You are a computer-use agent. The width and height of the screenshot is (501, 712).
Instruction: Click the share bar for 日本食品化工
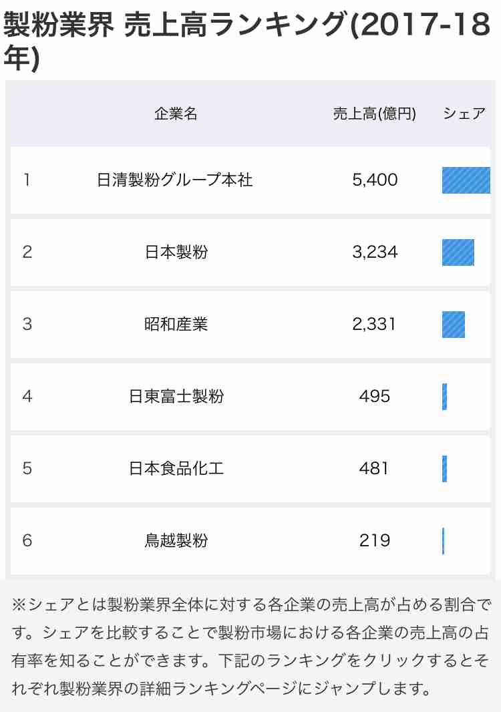445,469
